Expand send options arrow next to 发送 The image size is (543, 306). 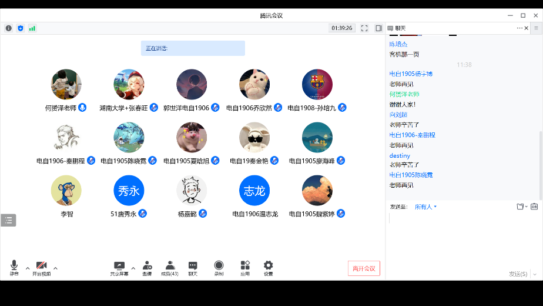point(535,274)
